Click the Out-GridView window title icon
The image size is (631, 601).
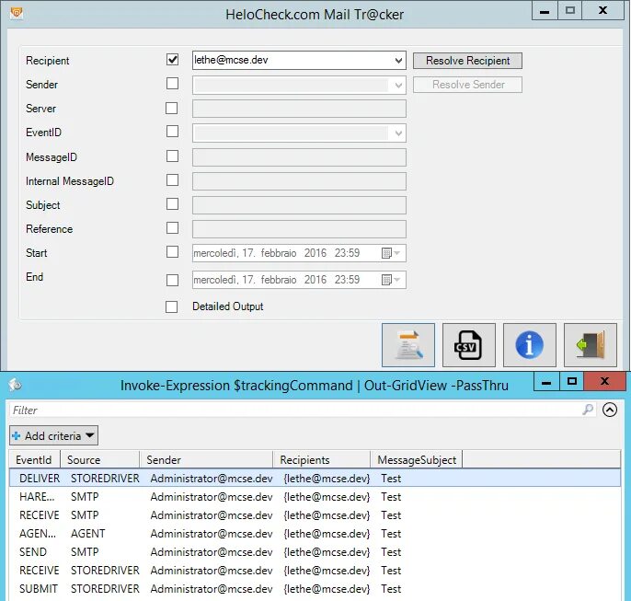pyautogui.click(x=16, y=385)
